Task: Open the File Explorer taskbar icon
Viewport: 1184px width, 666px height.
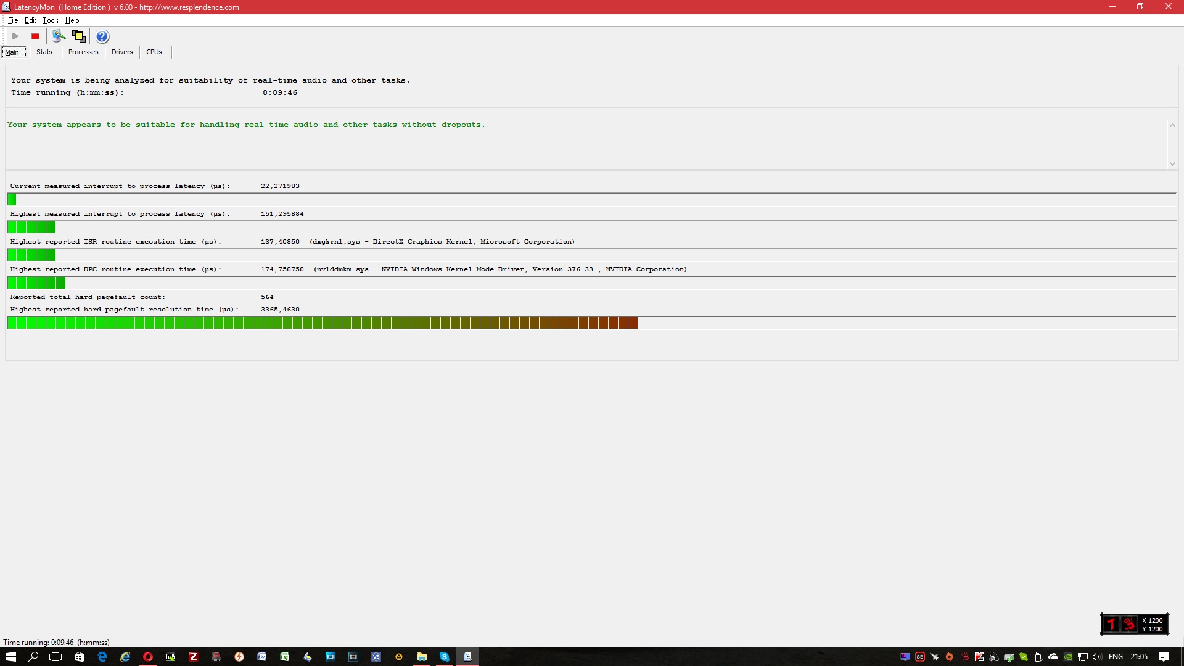Action: [x=421, y=657]
